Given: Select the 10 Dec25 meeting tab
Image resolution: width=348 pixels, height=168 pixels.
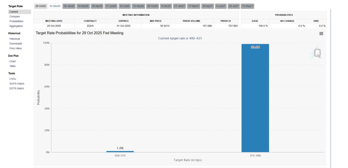Looking at the screenshot, I should pos(55,6).
